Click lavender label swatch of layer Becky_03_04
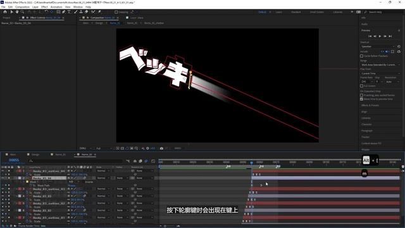405x228 pixels. [x=20, y=178]
